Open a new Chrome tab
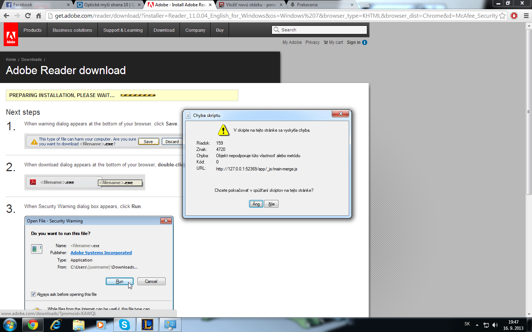The height and width of the screenshot is (332, 532). pos(364,5)
